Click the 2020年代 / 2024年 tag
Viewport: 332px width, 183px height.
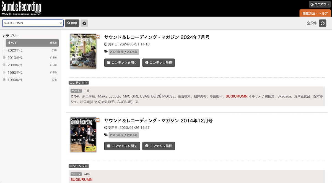[x=124, y=52]
